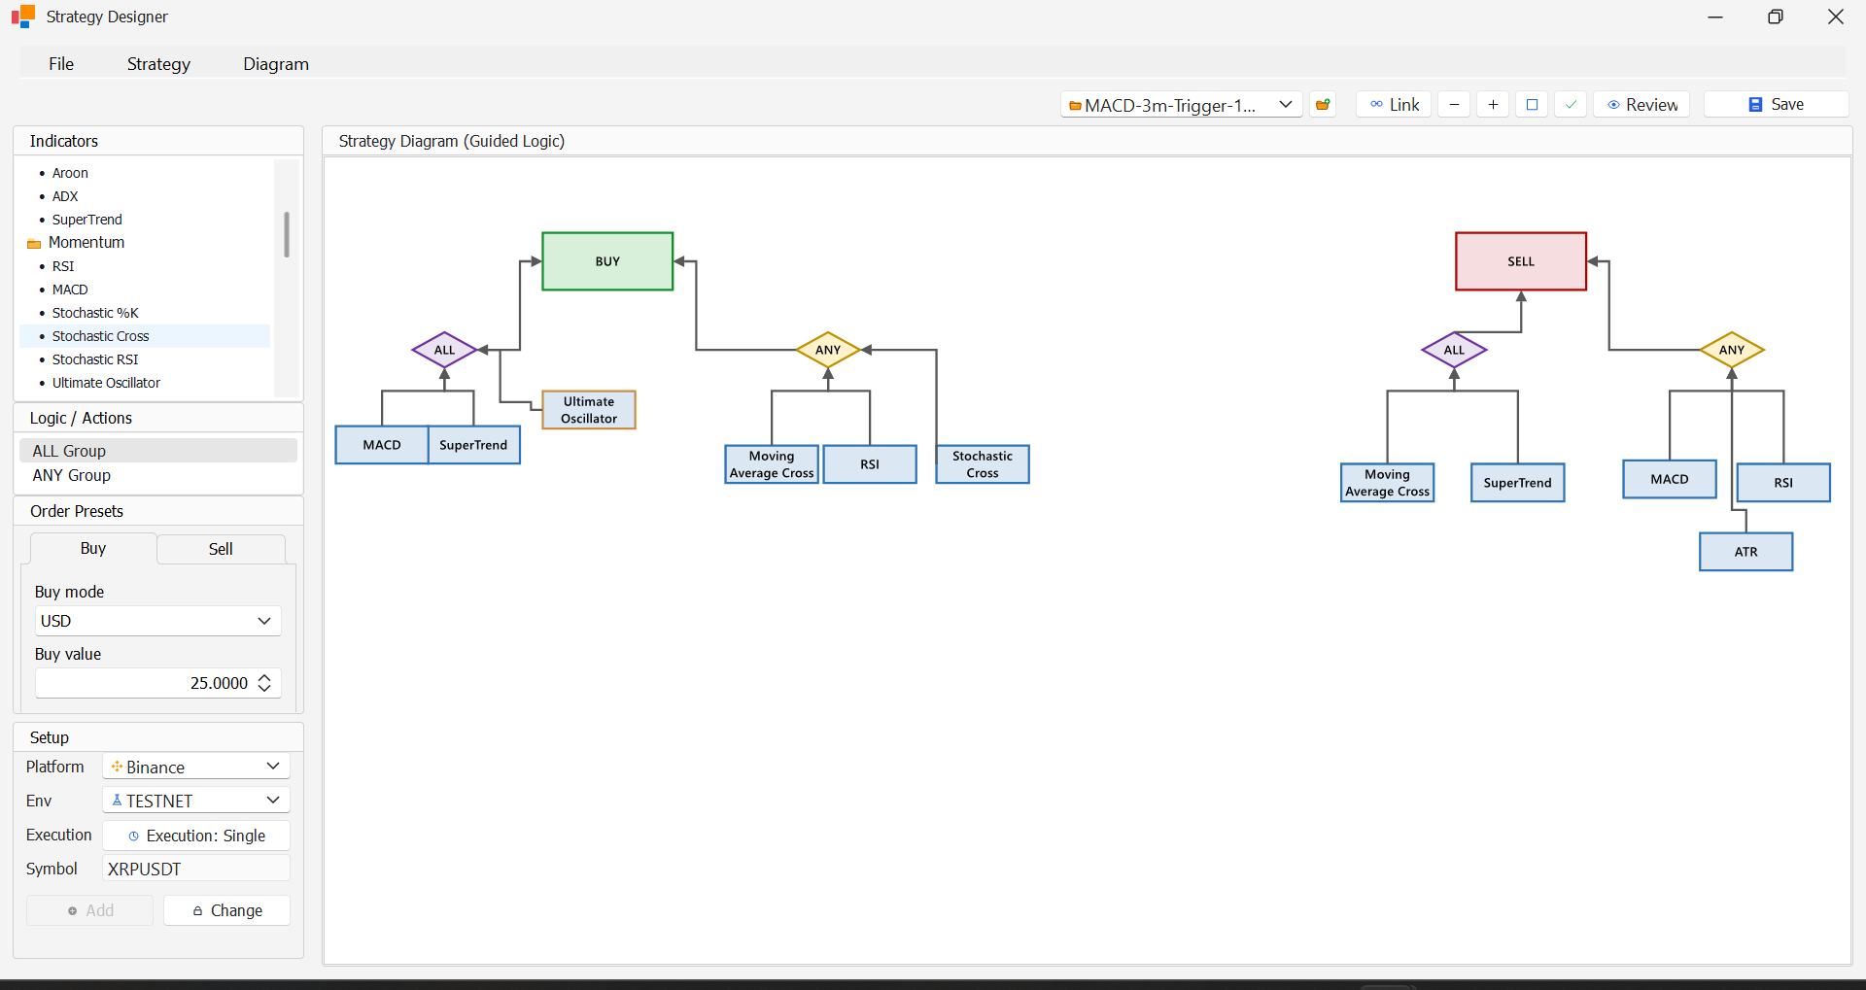Click the minus zoom out toolbar icon

point(1454,105)
